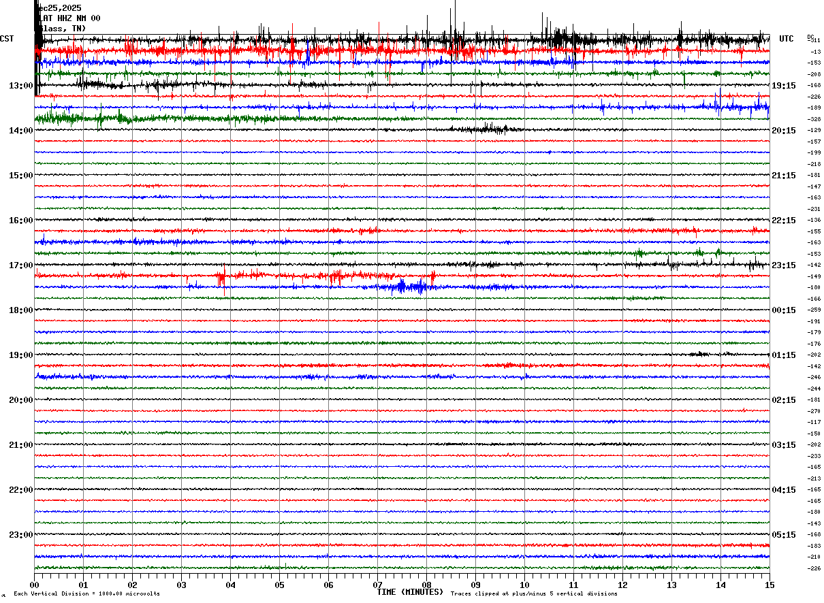This screenshot has width=824, height=603.
Task: Select the 00 minute axis tick label
Action: [35, 585]
